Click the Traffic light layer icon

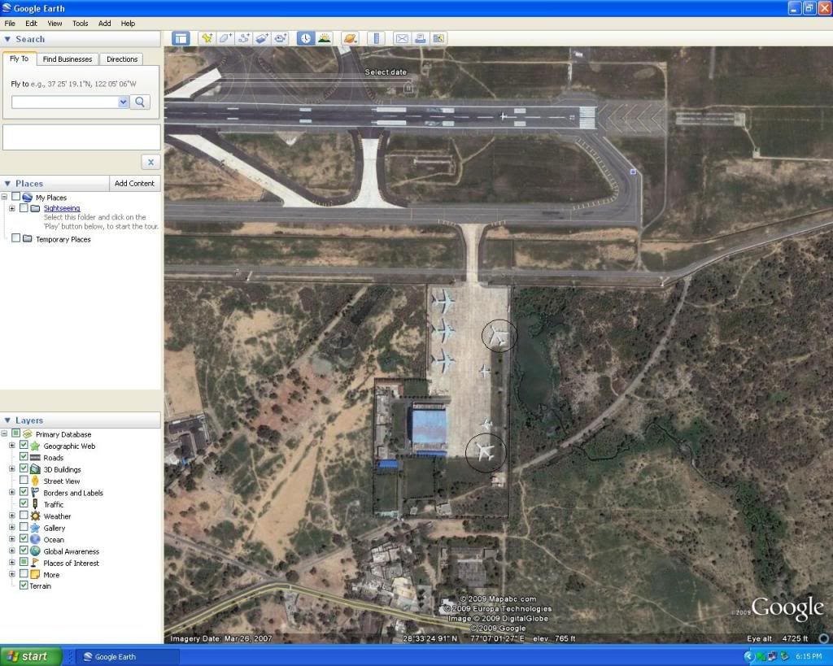[x=35, y=504]
